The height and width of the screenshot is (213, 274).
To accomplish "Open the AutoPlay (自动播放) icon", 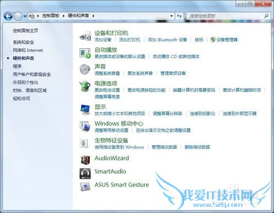I will [x=85, y=53].
